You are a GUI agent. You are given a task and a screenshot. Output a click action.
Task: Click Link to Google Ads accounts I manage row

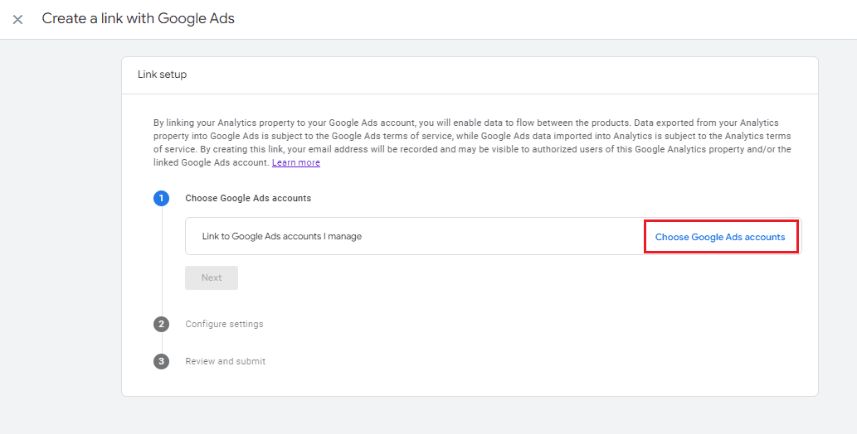[493, 236]
